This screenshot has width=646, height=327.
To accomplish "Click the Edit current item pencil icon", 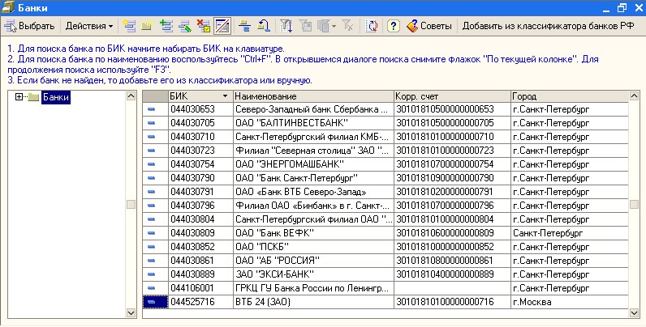I will pos(184,26).
